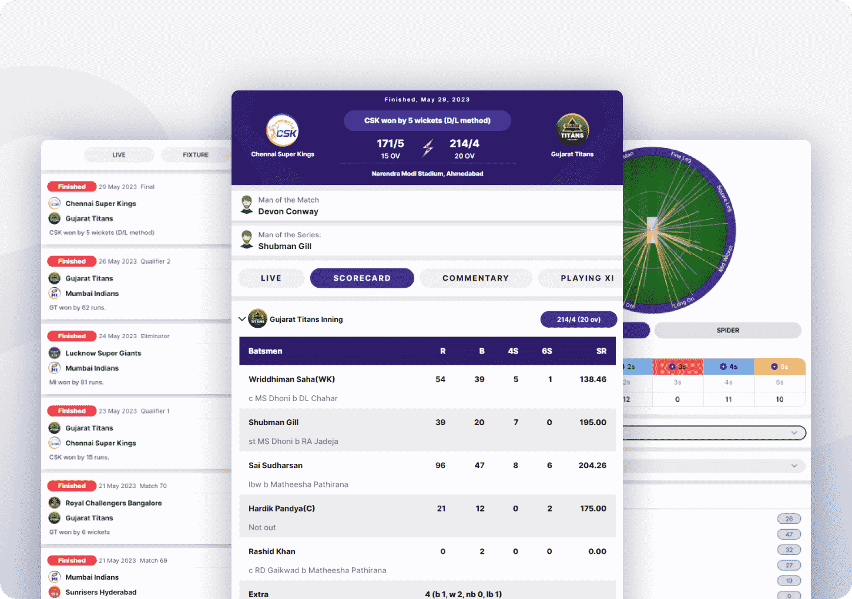The height and width of the screenshot is (599, 852).
Task: Click Finished badge for 23 May Qualifier 1
Action: click(72, 411)
